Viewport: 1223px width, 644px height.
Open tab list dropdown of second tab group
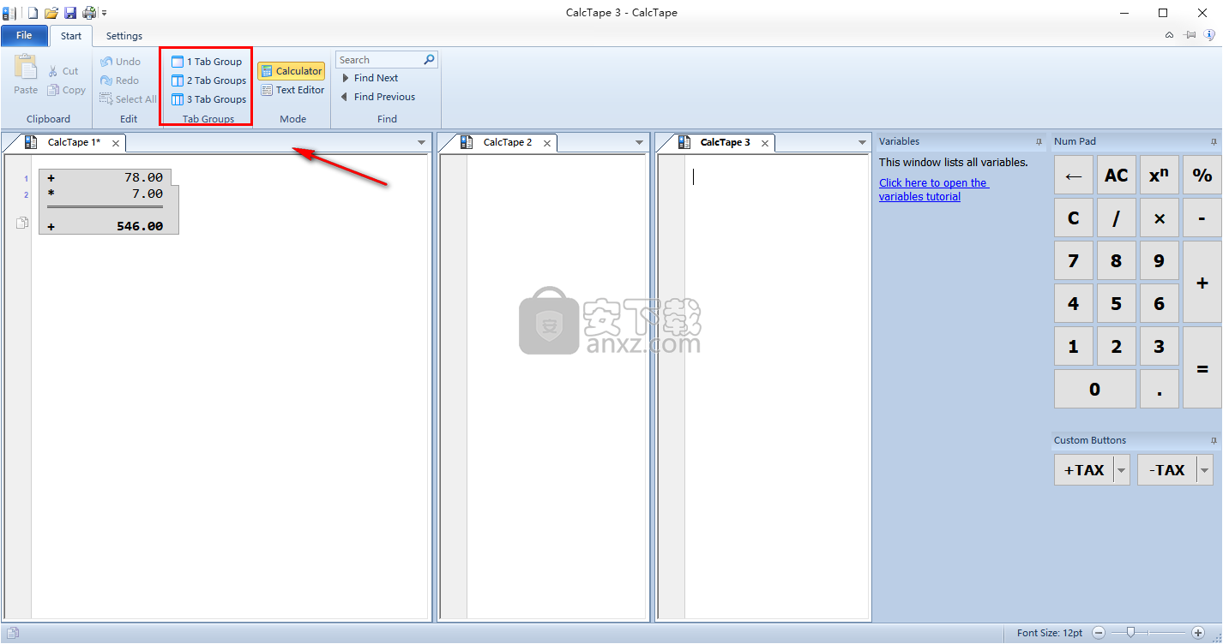(x=639, y=143)
